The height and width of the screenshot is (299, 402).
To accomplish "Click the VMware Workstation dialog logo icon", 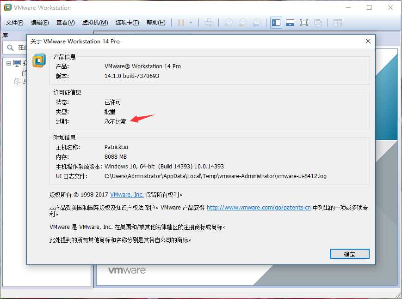I will tap(39, 60).
